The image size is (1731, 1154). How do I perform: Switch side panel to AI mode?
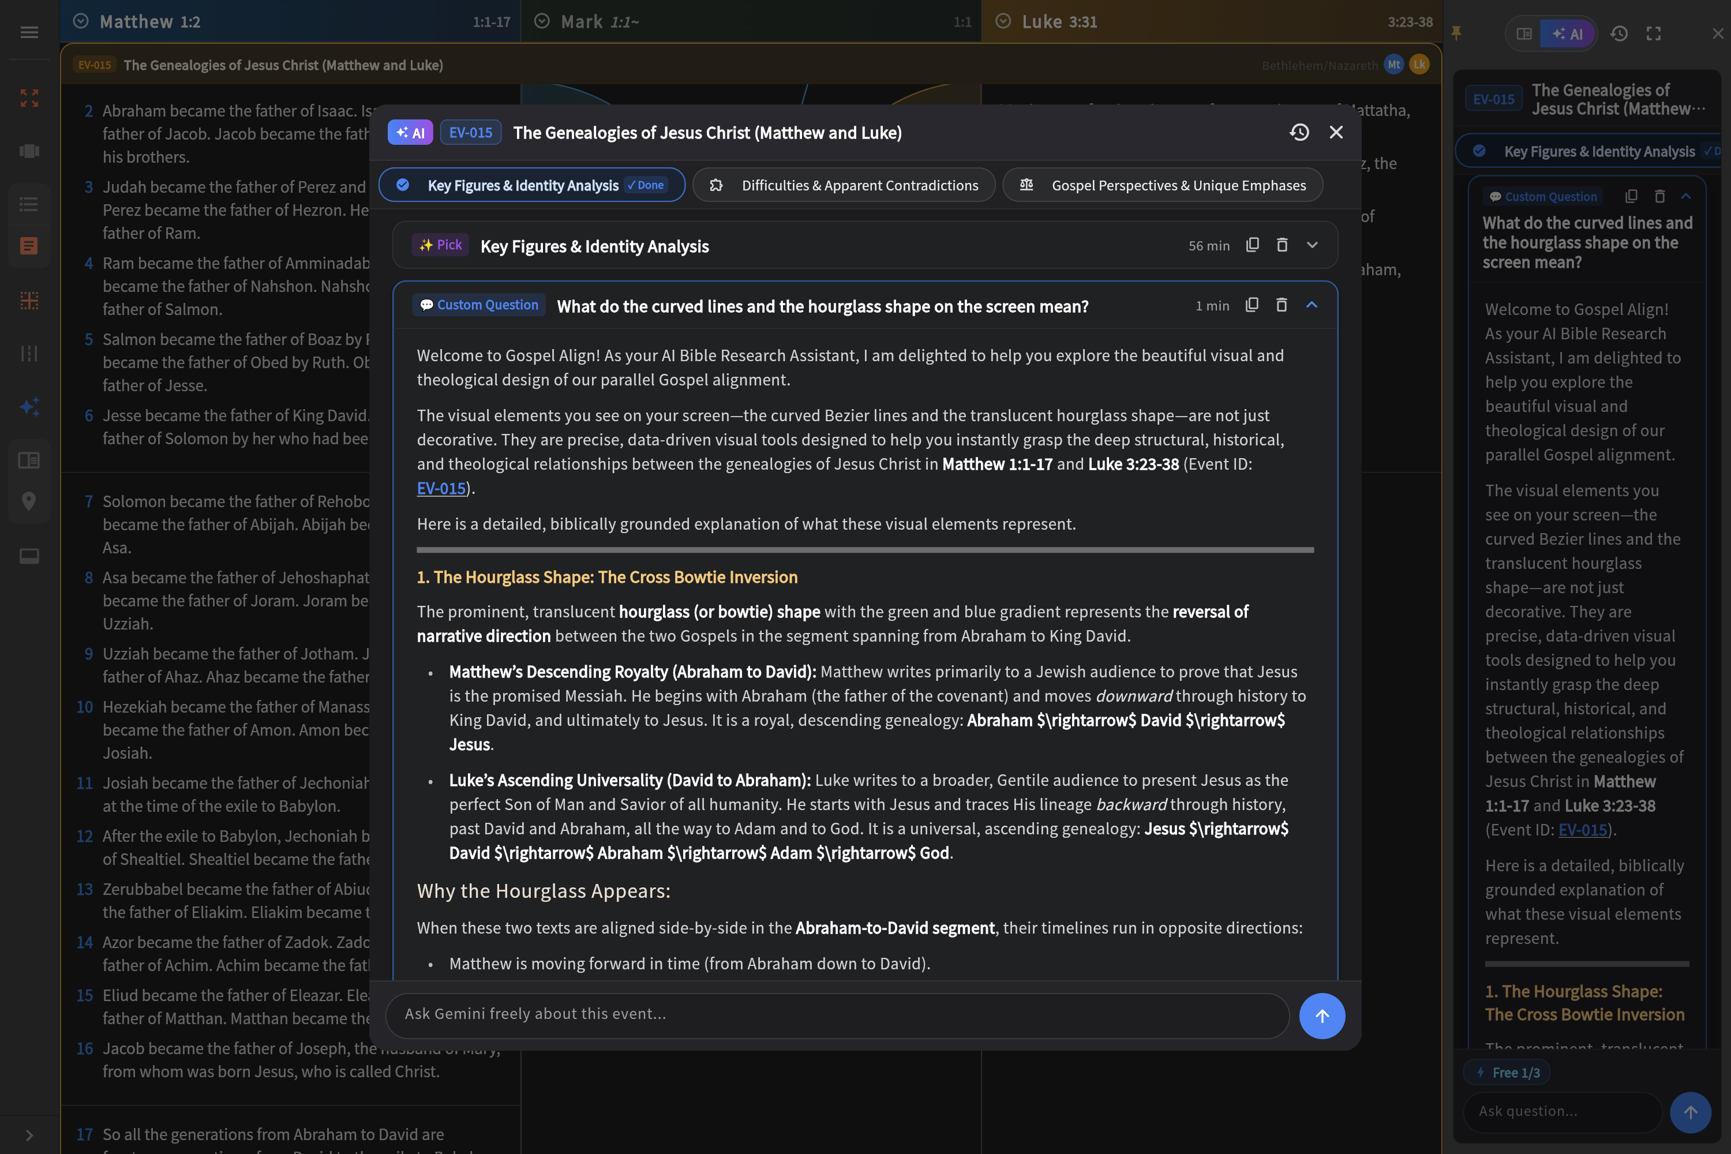click(x=1567, y=34)
